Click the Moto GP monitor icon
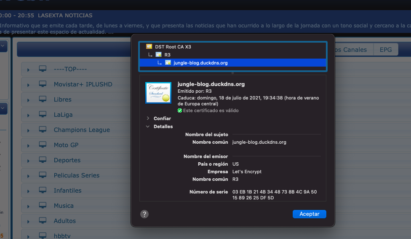The height and width of the screenshot is (239, 411). [43, 145]
